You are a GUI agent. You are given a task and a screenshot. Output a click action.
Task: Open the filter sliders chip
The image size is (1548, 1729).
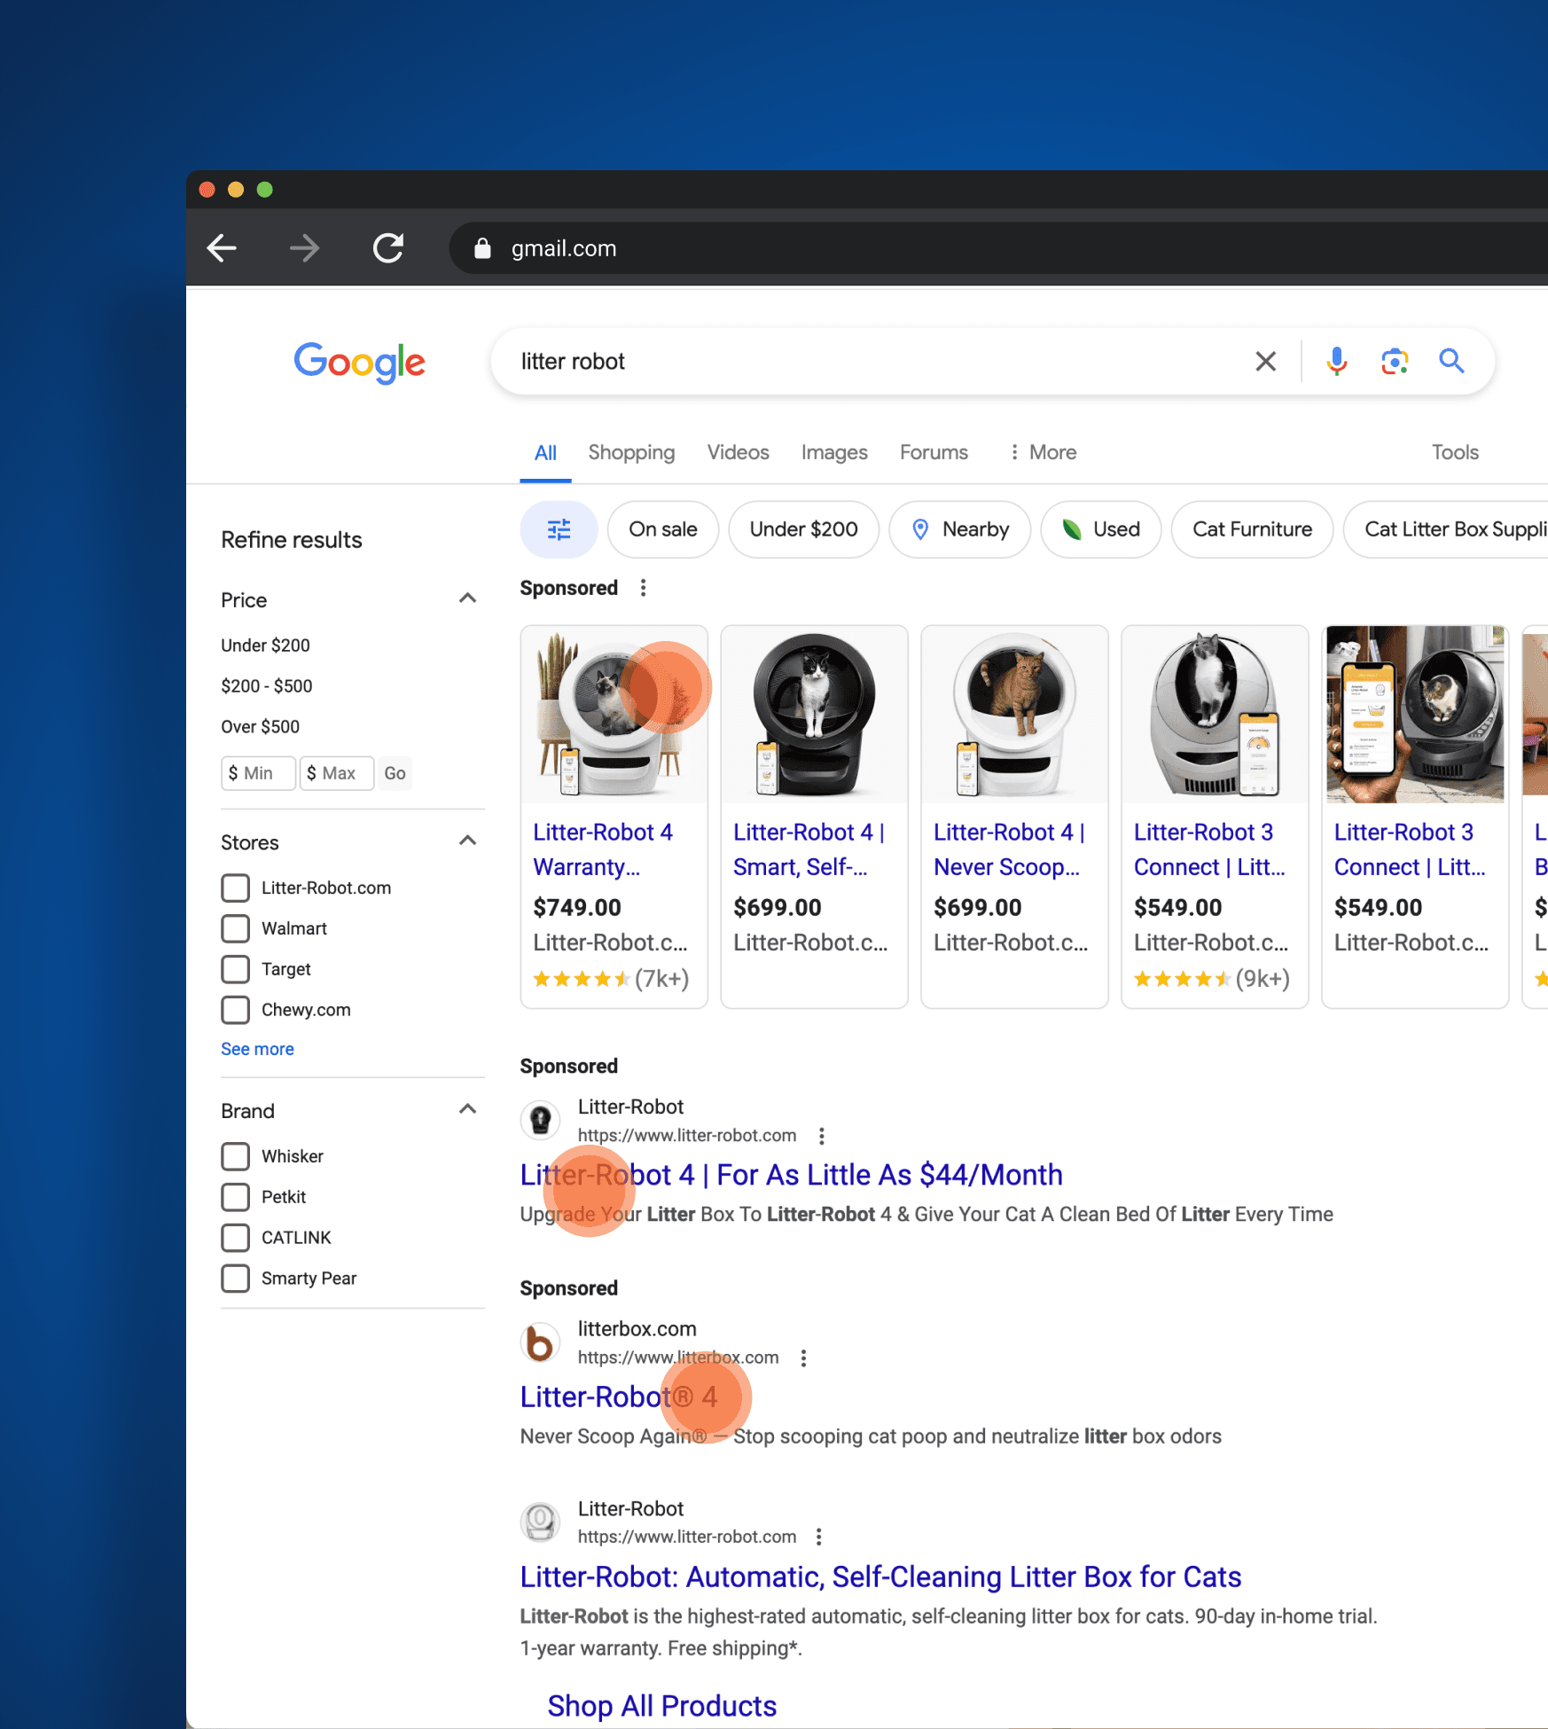[x=559, y=529]
